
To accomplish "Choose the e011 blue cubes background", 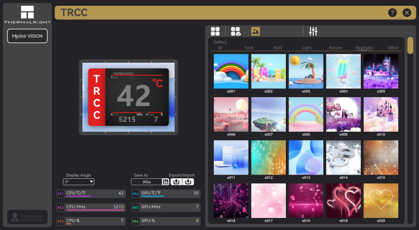I will [x=231, y=157].
